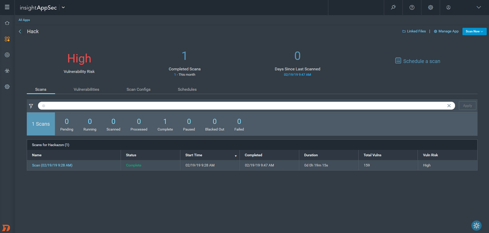
Task: Filter by Blacked Out scans tile
Action: coord(215,124)
